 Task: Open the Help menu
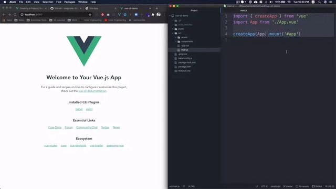click(x=93, y=2)
